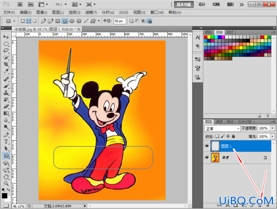Choose the Line shape in the options bar
This screenshot has width=277, height=209.
click(86, 21)
